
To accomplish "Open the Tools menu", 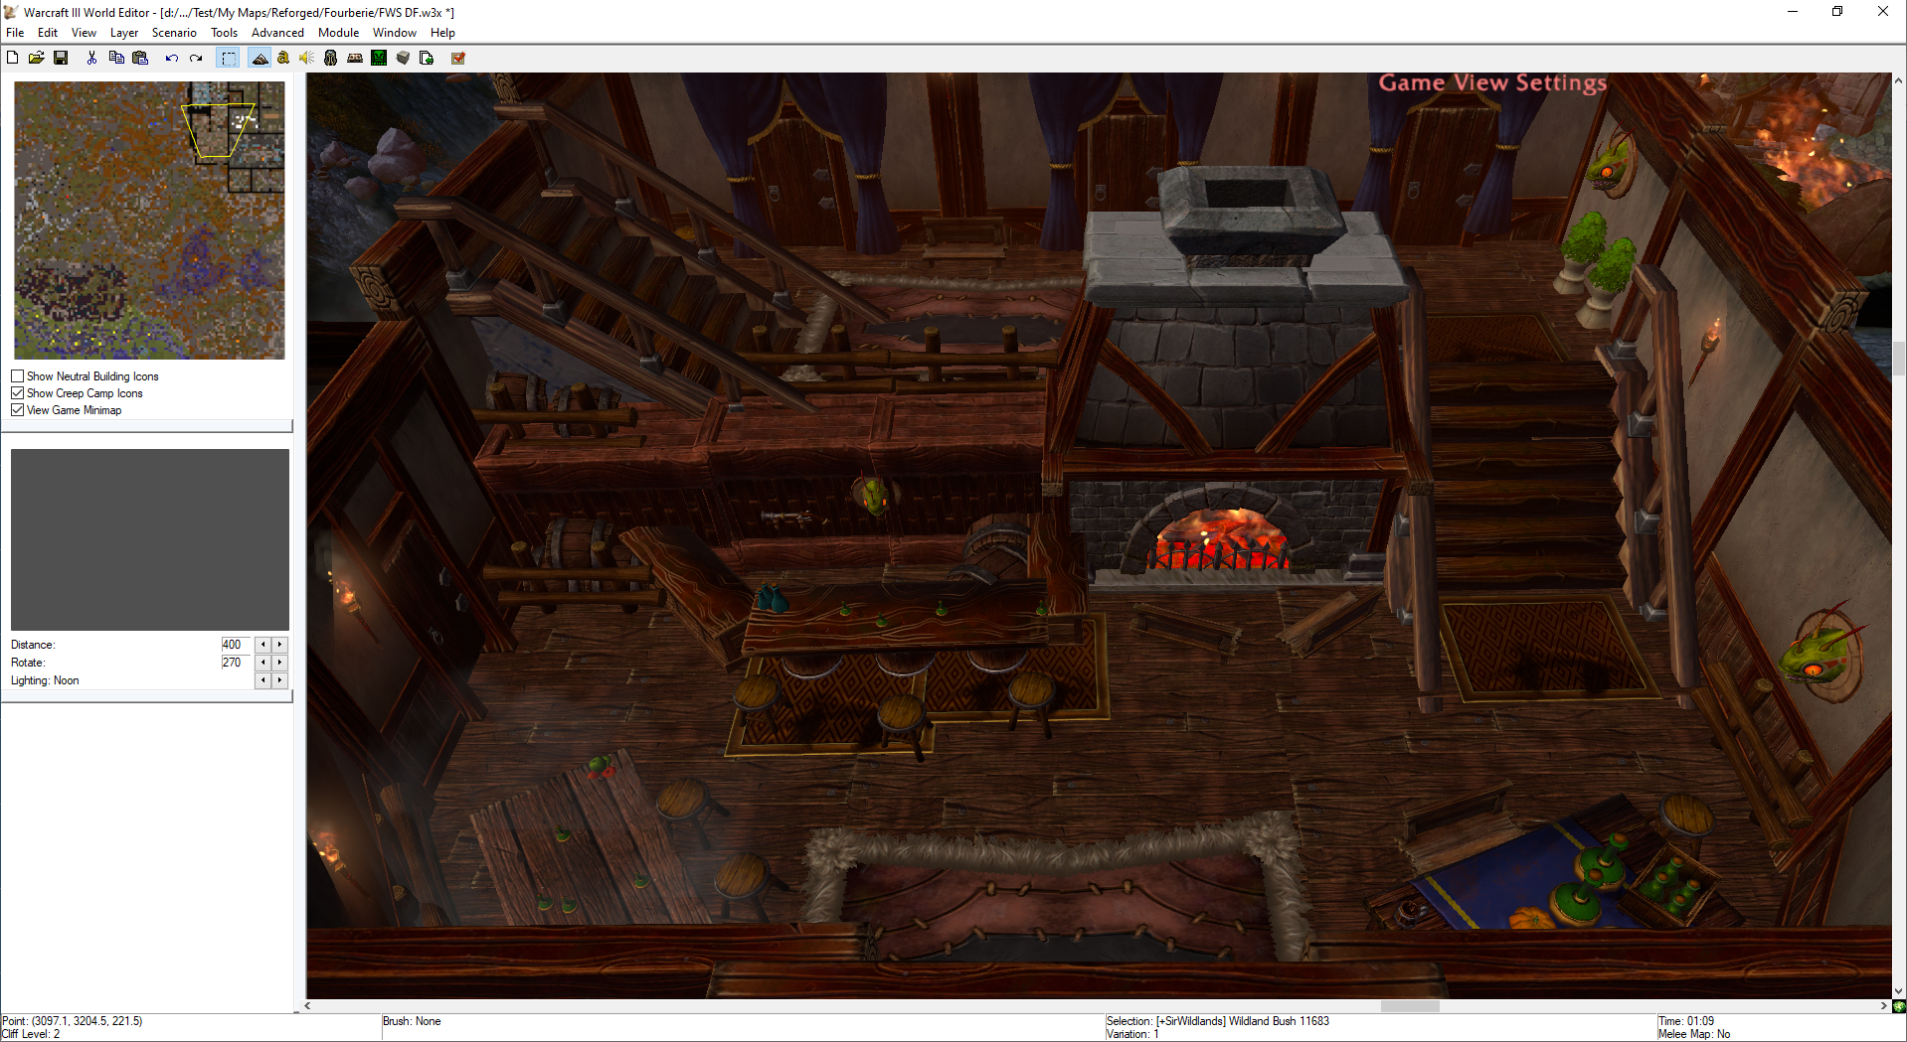I will coord(224,33).
